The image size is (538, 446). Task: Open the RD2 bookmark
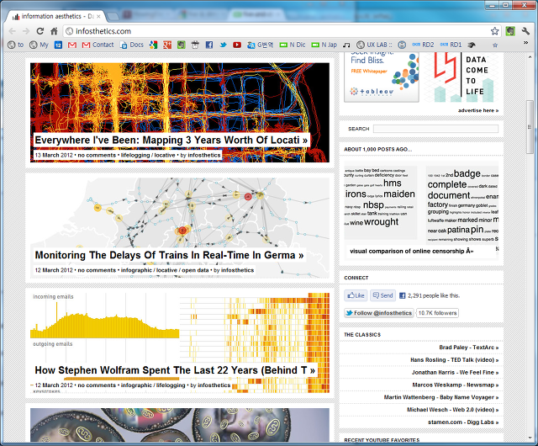(423, 45)
